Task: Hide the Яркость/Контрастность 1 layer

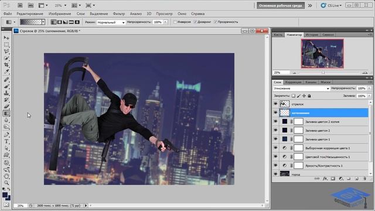Action: (x=275, y=165)
